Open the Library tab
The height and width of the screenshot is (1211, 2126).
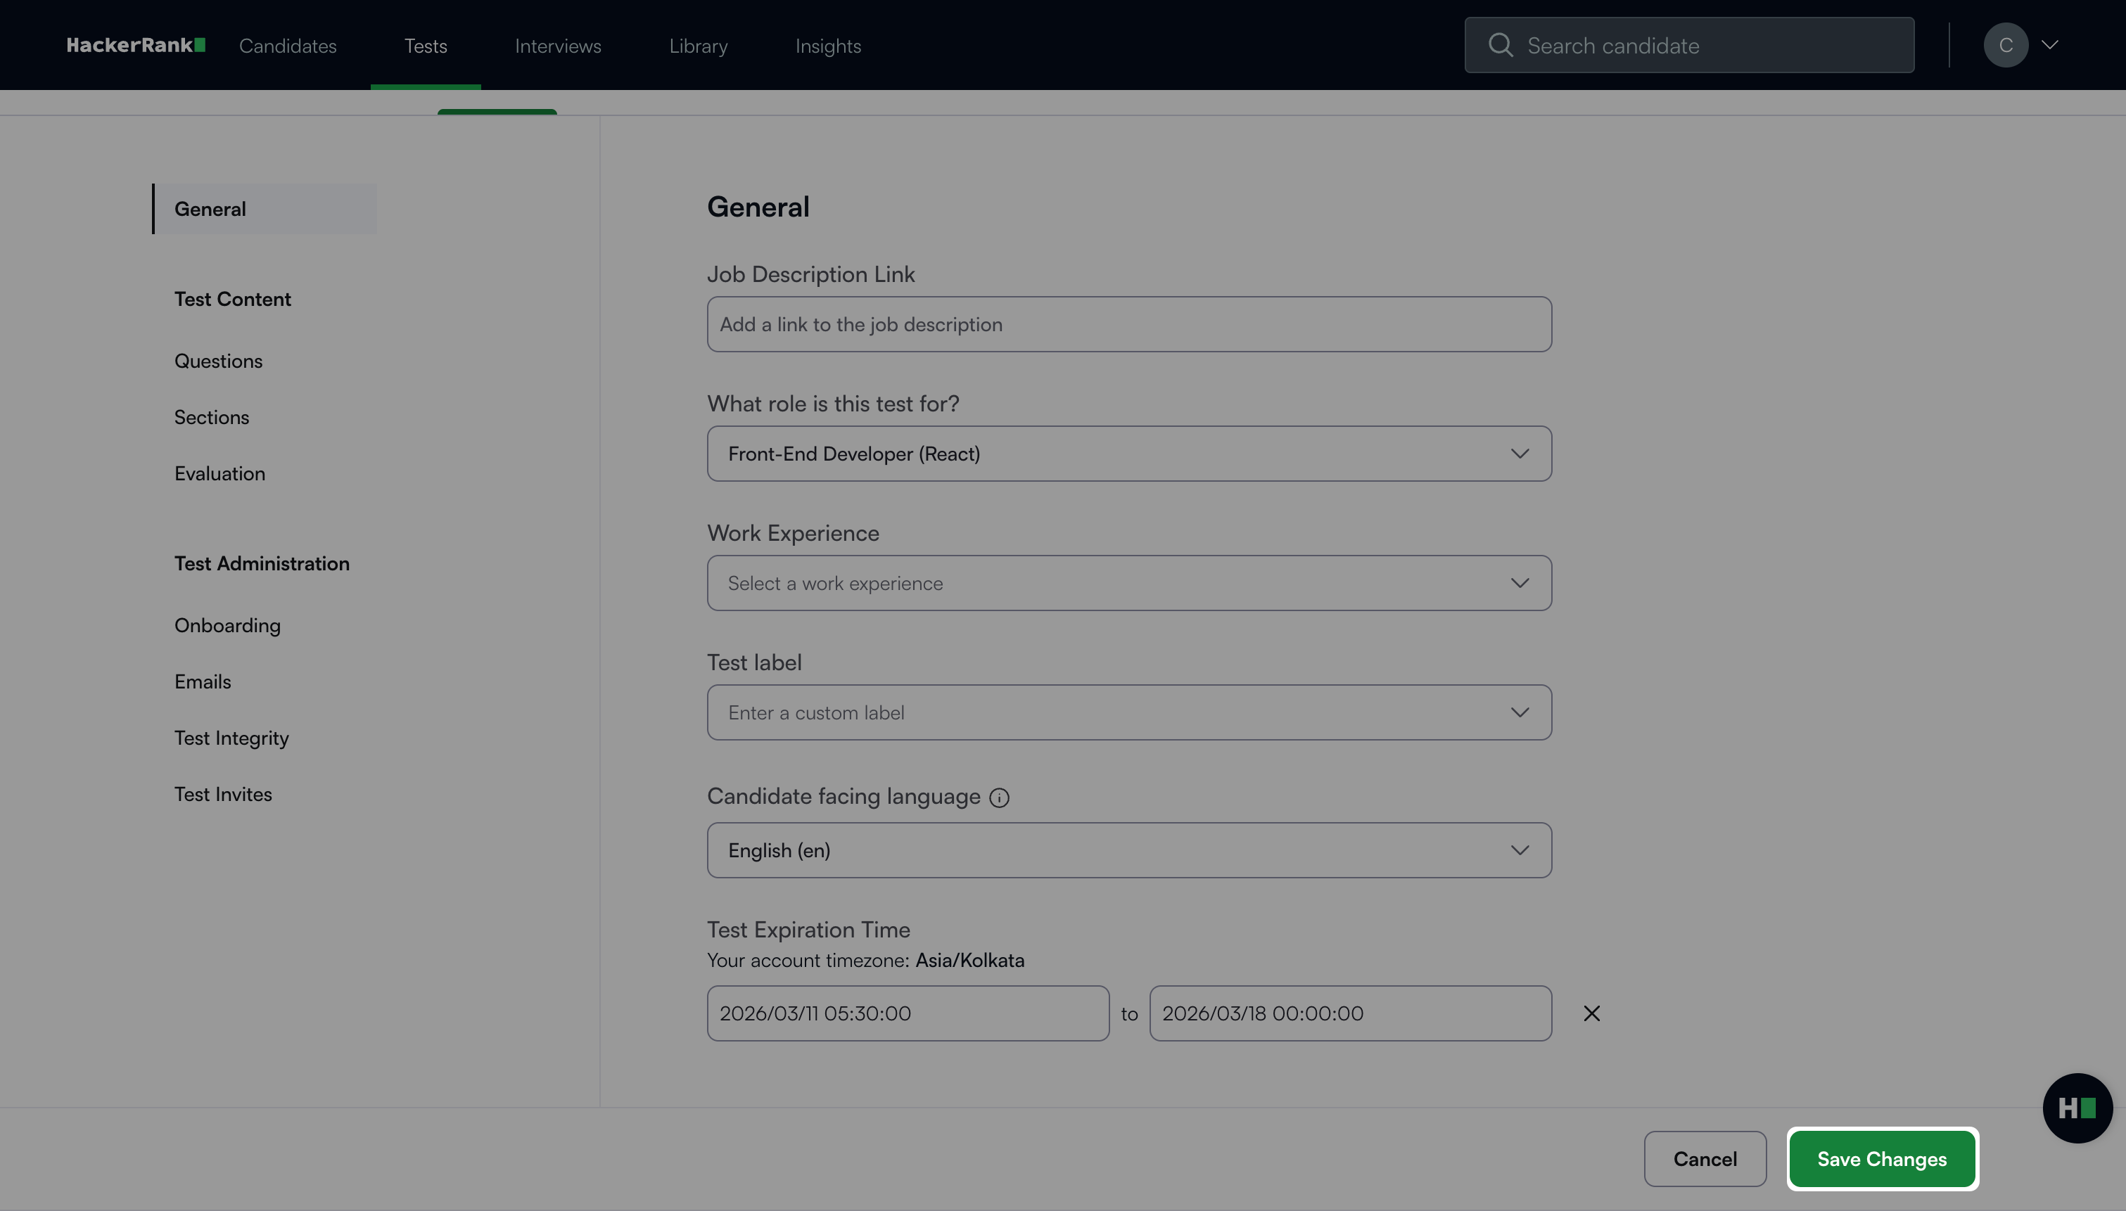click(x=698, y=46)
